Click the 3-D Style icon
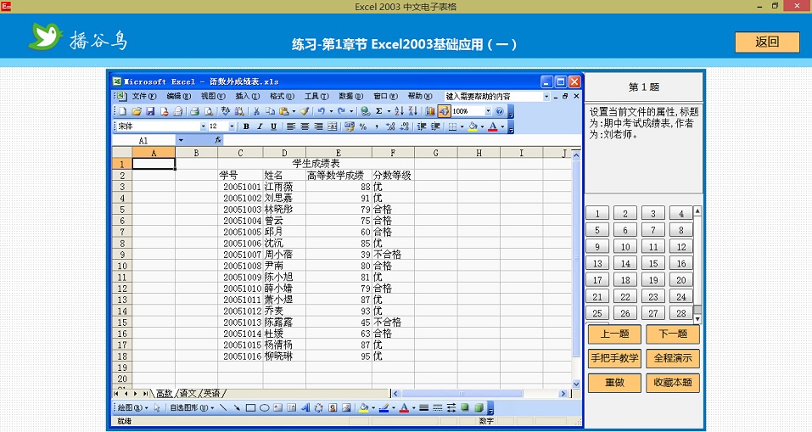The height and width of the screenshot is (432, 812). point(479,408)
